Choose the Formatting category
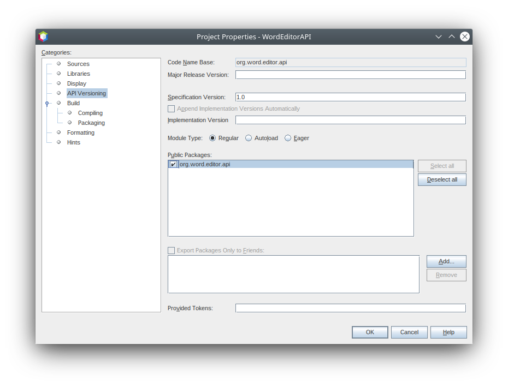 [81, 132]
